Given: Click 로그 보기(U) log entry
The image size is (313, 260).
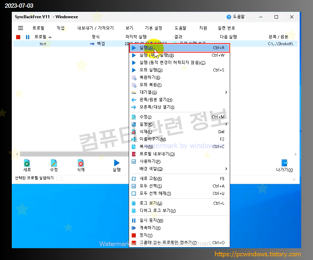Looking at the screenshot, I should pos(180,203).
